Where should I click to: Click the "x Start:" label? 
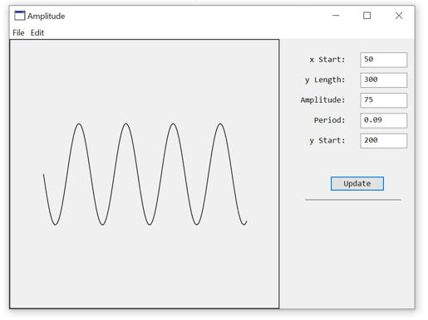(x=327, y=60)
